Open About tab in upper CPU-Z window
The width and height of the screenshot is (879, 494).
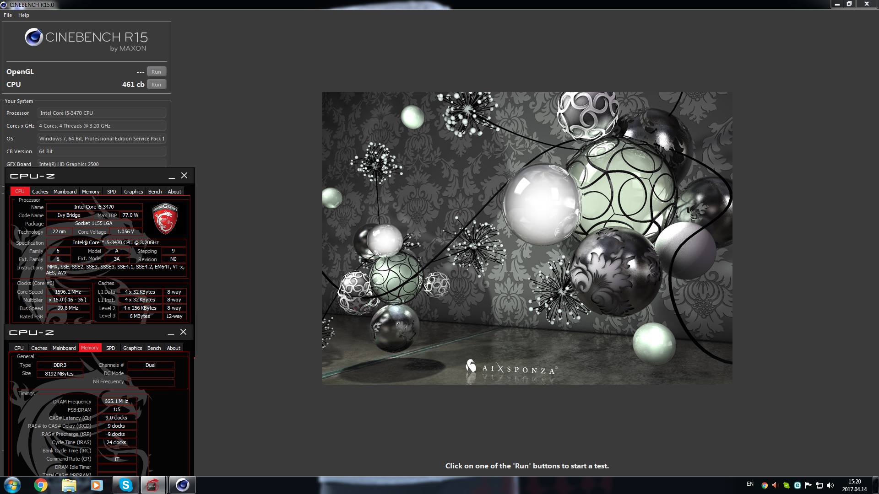tap(174, 192)
